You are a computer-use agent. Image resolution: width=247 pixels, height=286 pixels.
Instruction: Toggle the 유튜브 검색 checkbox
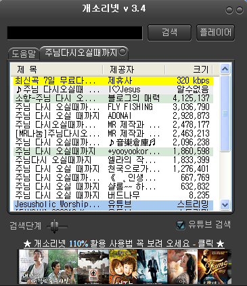tap(181, 225)
